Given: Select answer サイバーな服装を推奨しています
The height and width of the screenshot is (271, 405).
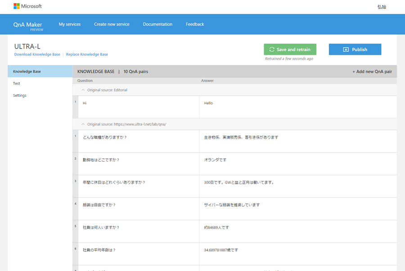Looking at the screenshot, I should pos(298,209).
